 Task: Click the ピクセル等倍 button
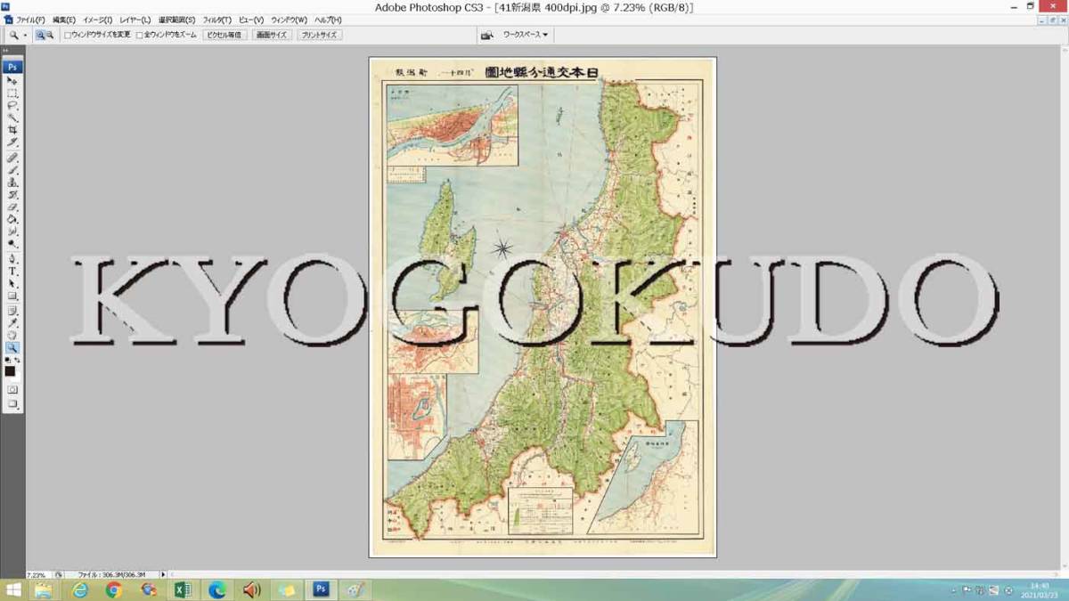[x=224, y=36]
